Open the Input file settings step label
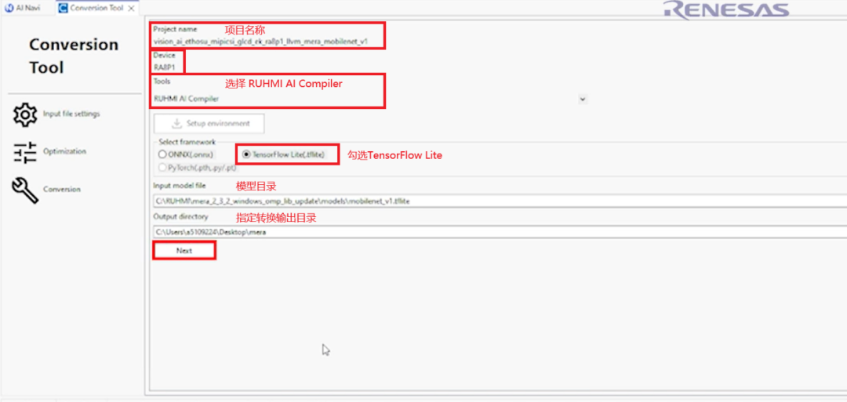 click(71, 114)
